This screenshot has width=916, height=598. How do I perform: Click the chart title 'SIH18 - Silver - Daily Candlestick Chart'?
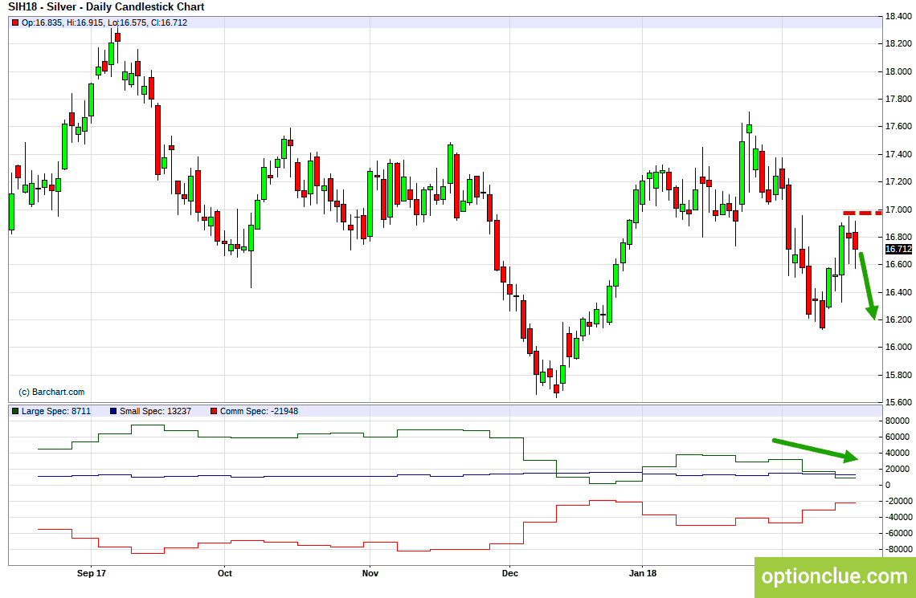tap(106, 7)
